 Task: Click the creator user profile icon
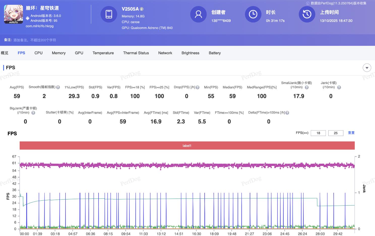point(198,14)
